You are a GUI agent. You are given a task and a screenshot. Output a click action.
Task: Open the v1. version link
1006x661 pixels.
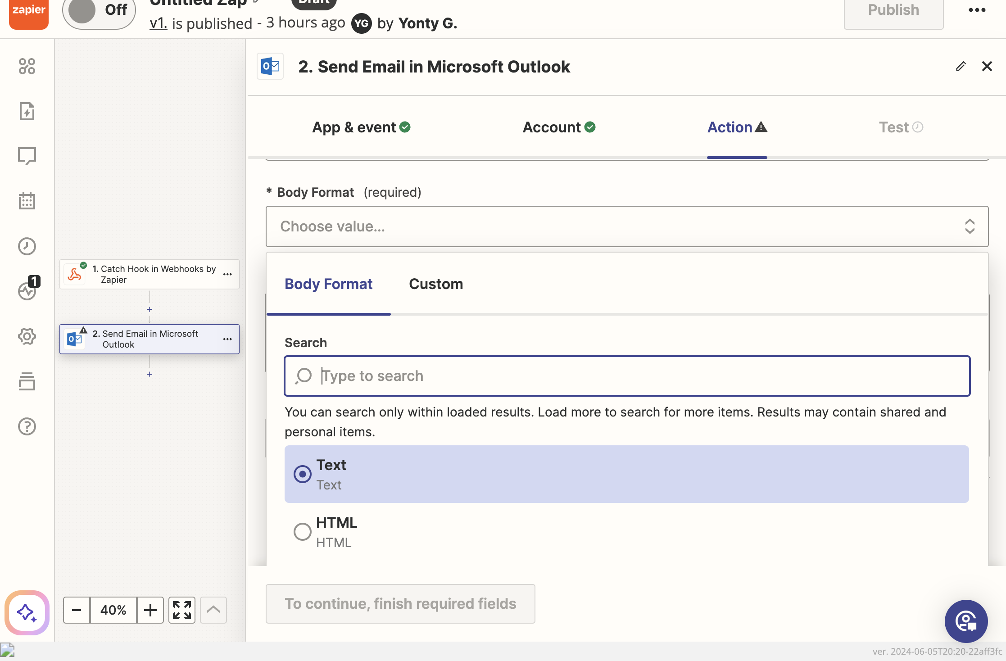point(159,23)
